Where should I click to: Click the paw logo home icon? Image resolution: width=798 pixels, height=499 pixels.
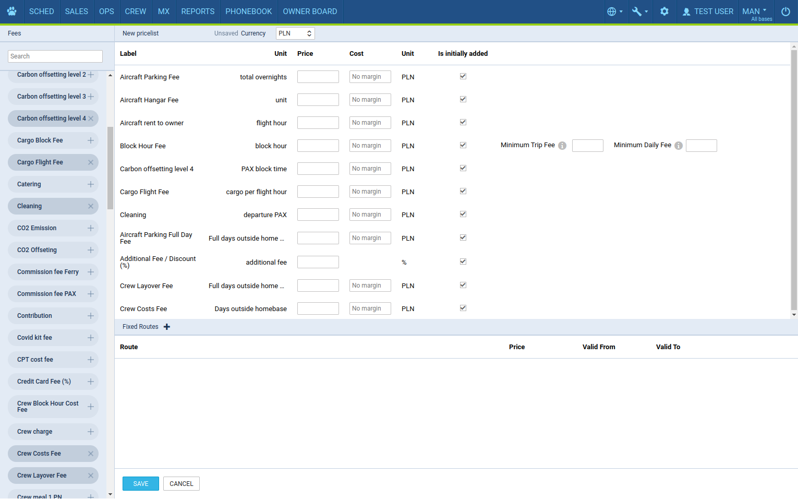[x=11, y=11]
